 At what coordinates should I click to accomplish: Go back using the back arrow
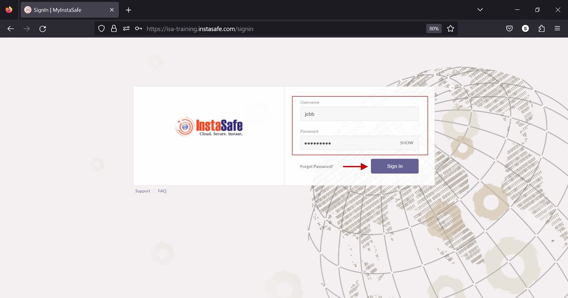click(11, 29)
